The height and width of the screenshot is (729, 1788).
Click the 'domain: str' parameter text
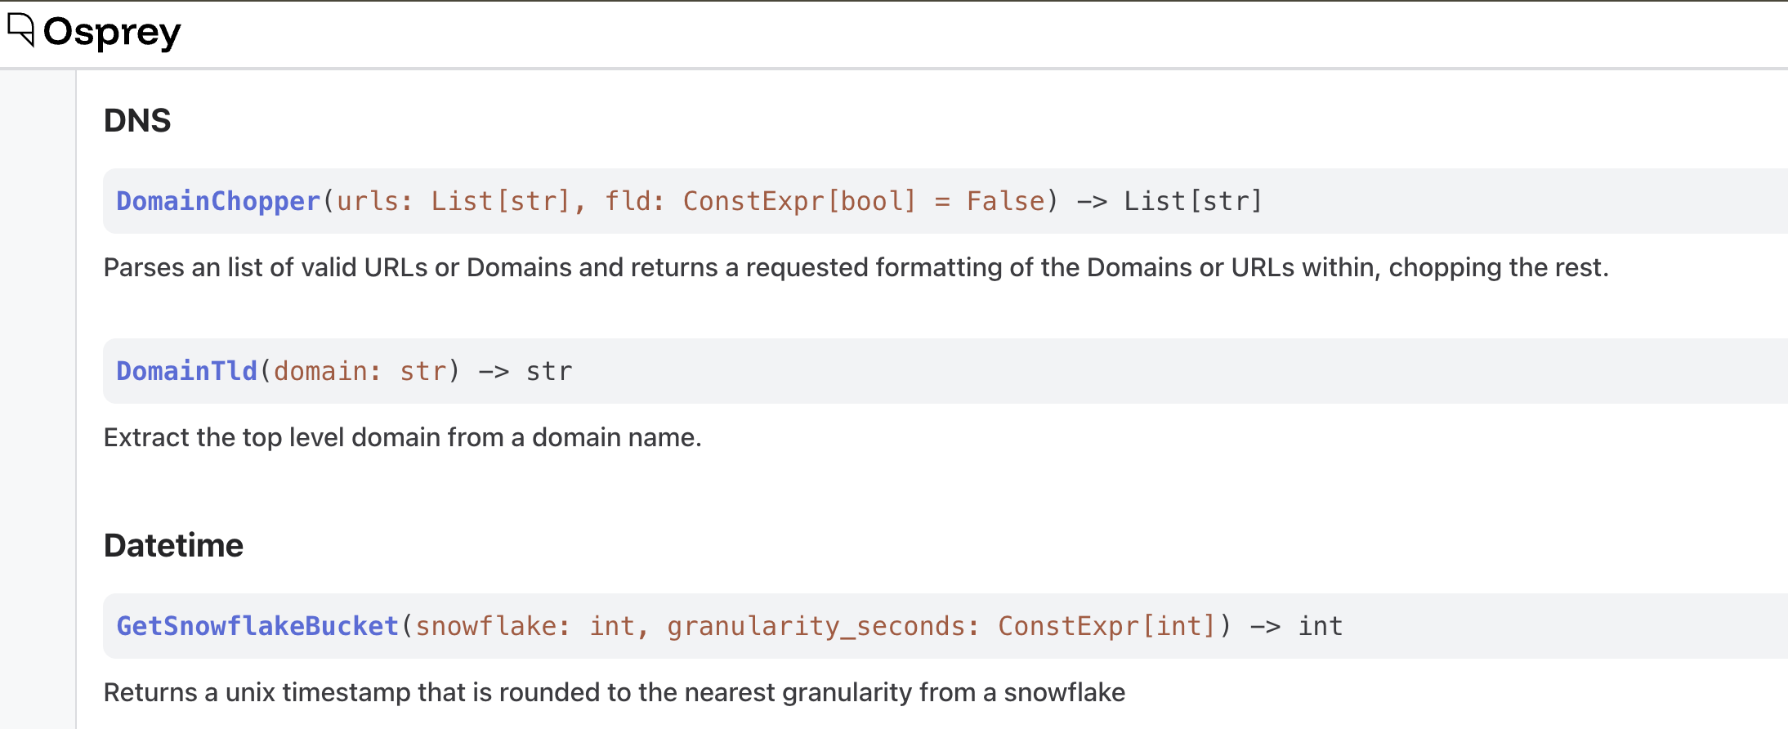click(360, 371)
